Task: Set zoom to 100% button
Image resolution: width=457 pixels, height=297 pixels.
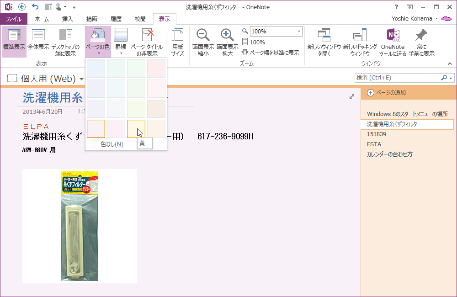Action: (254, 42)
